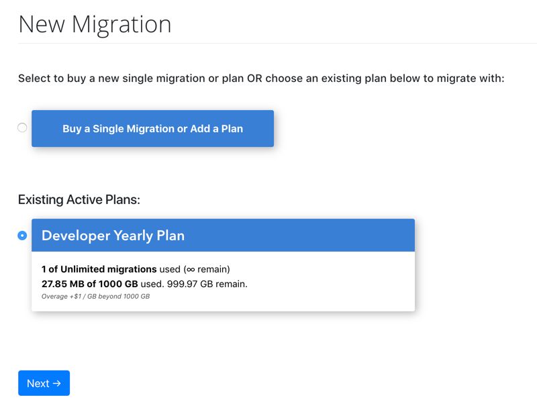
Task: Select the Developer Yearly Plan radio button
Action: click(x=22, y=236)
